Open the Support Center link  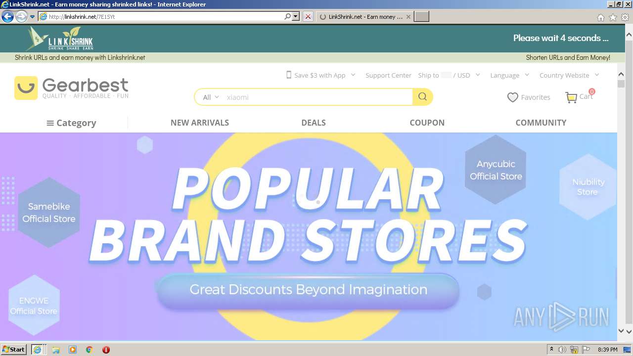point(388,75)
